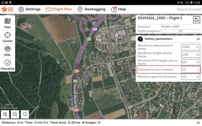This screenshot has width=202, height=126.
Task: Switch to the Flight Plan tab
Action: pyautogui.click(x=59, y=9)
